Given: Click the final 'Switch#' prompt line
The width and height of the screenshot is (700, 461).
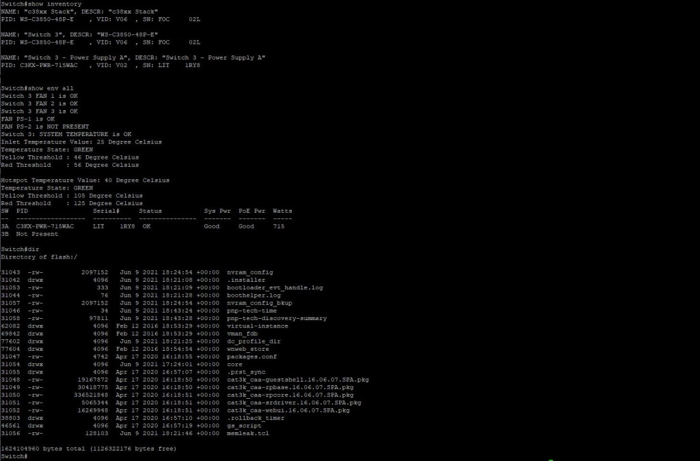Looking at the screenshot, I should coord(14,456).
